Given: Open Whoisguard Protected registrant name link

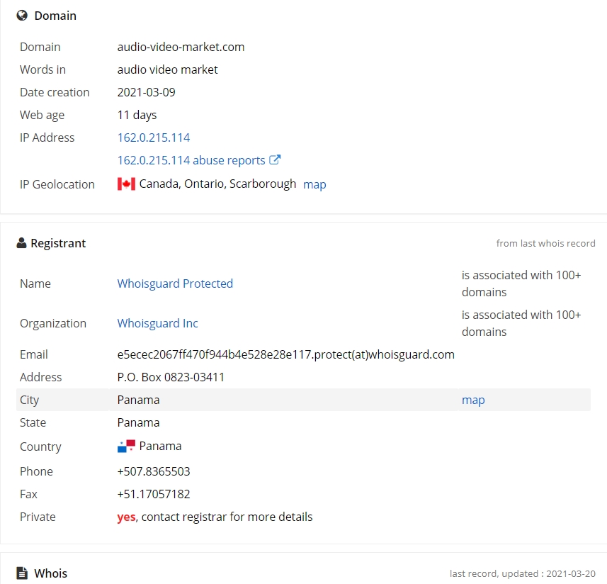Looking at the screenshot, I should coord(175,283).
